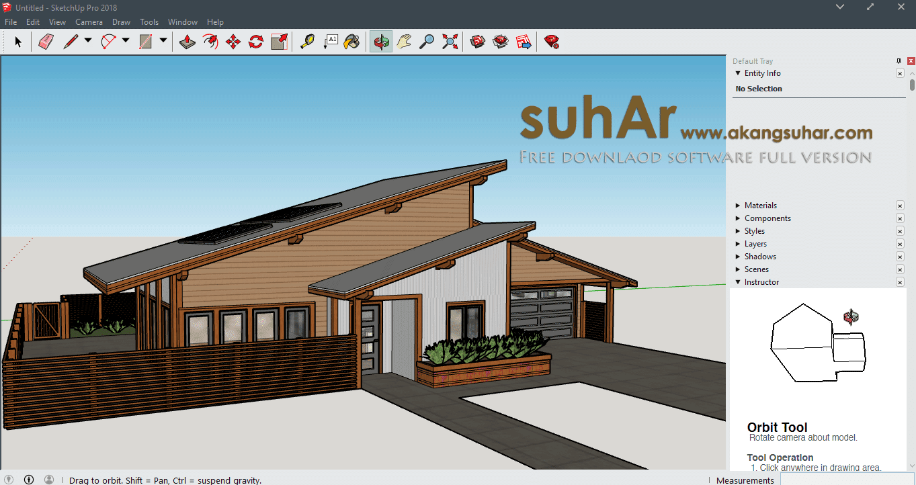Close the Default Tray

911,61
